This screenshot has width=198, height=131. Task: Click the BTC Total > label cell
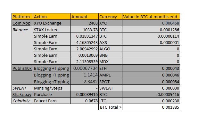pos(110,107)
